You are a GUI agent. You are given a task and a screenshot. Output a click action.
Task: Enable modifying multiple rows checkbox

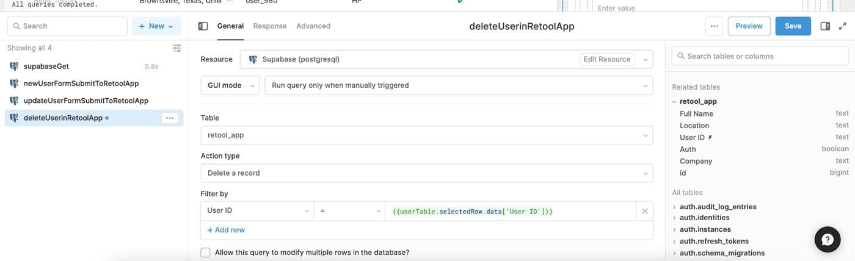point(206,252)
